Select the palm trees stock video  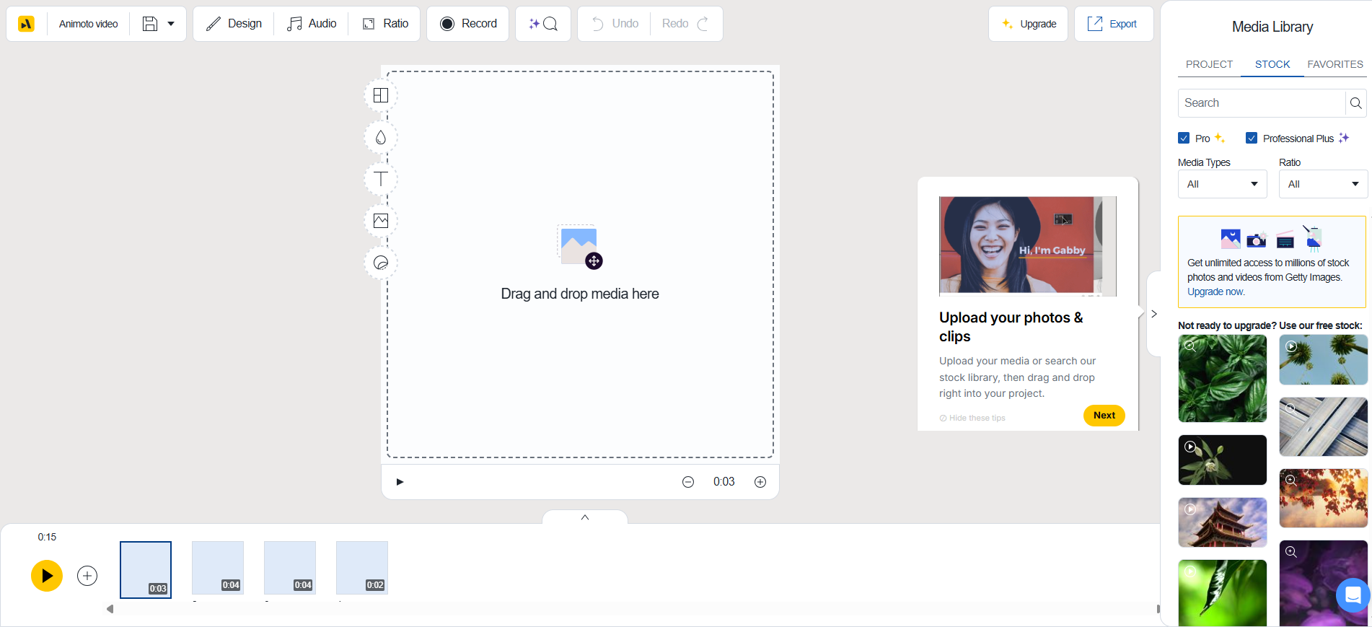click(x=1324, y=360)
